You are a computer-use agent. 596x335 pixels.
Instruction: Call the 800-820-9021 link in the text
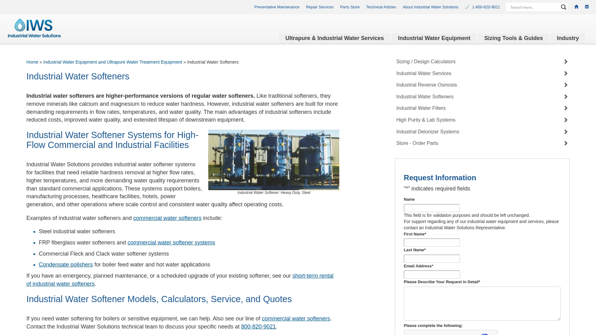point(258,327)
